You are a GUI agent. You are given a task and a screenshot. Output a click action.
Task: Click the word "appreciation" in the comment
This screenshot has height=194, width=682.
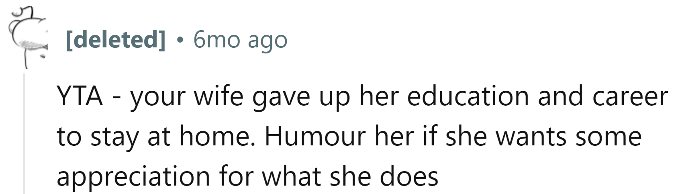click(133, 176)
